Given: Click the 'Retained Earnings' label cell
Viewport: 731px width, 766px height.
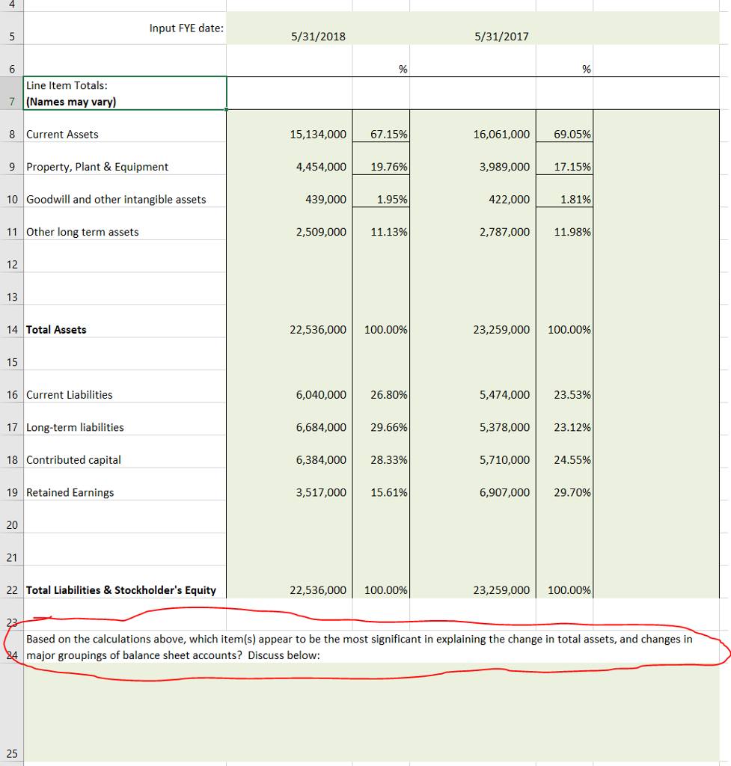Looking at the screenshot, I should pyautogui.click(x=125, y=484).
